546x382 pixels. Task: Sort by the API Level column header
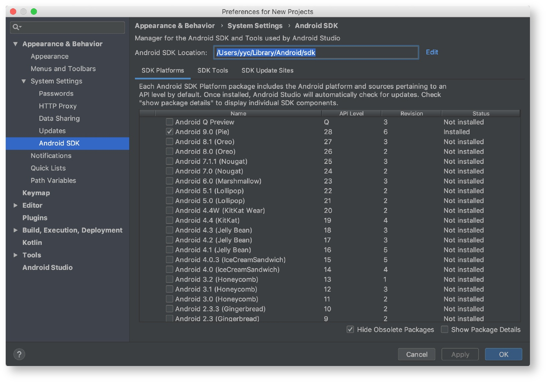[x=351, y=113]
